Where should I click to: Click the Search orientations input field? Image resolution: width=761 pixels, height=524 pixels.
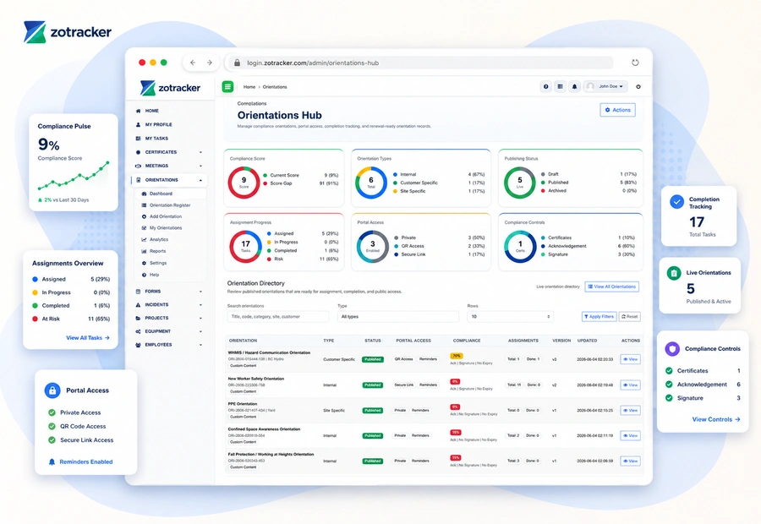click(x=278, y=316)
